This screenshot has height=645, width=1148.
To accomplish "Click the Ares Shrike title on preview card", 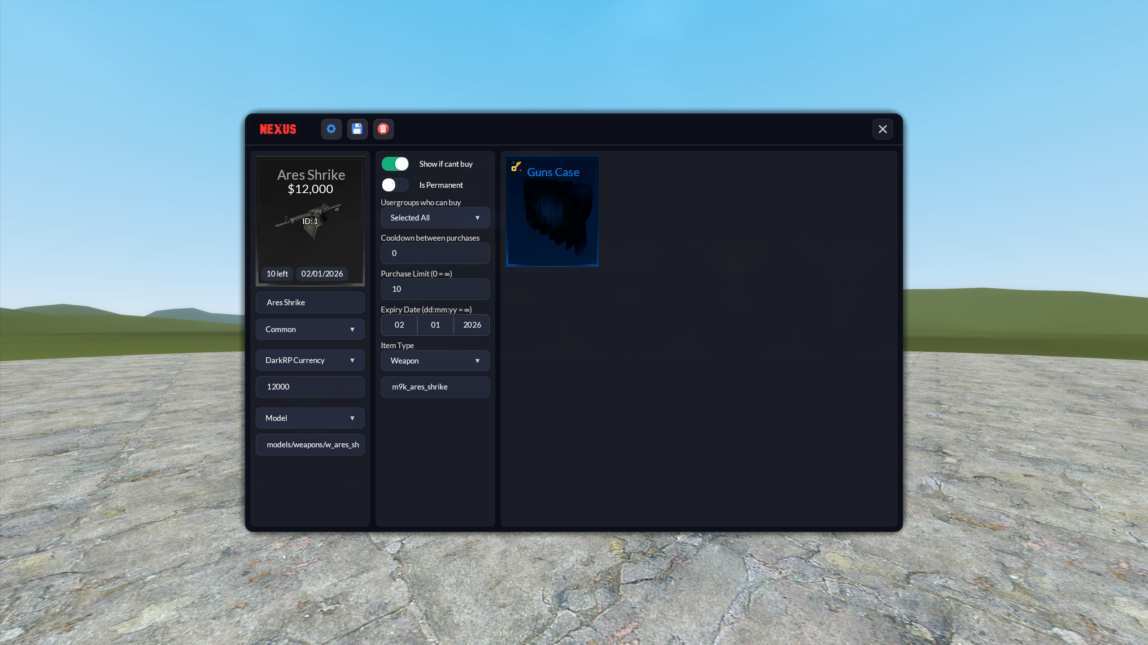I will [x=311, y=175].
